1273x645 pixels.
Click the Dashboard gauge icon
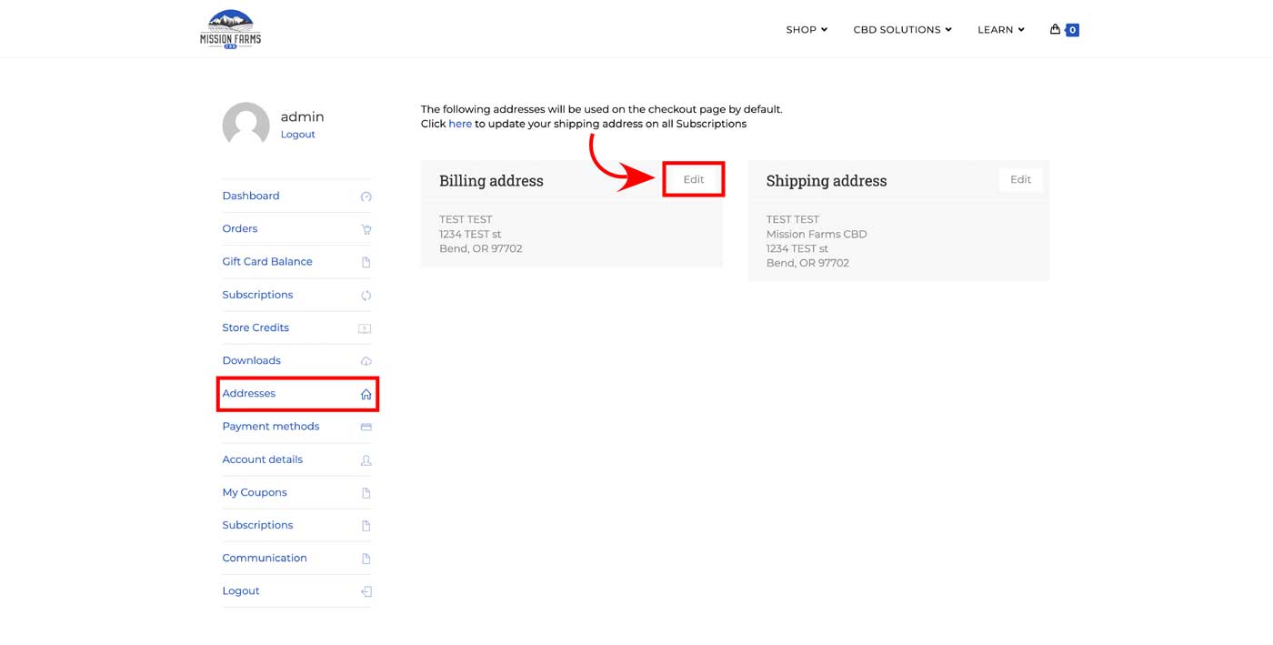pyautogui.click(x=366, y=197)
